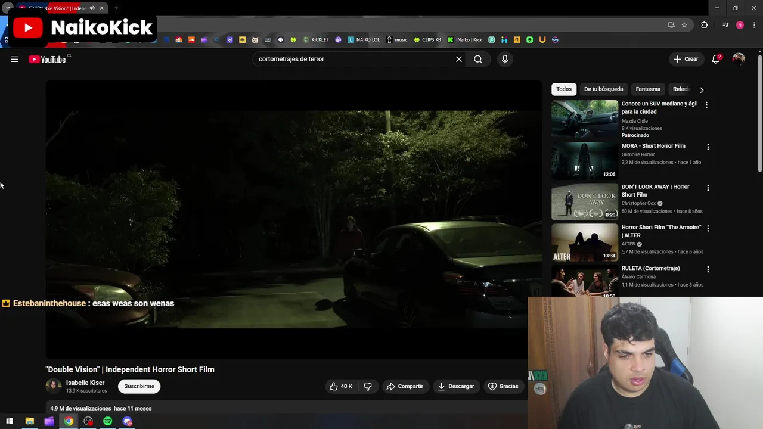The width and height of the screenshot is (763, 429).
Task: Open the RULETA (Cortometraje) title
Action: pyautogui.click(x=650, y=268)
